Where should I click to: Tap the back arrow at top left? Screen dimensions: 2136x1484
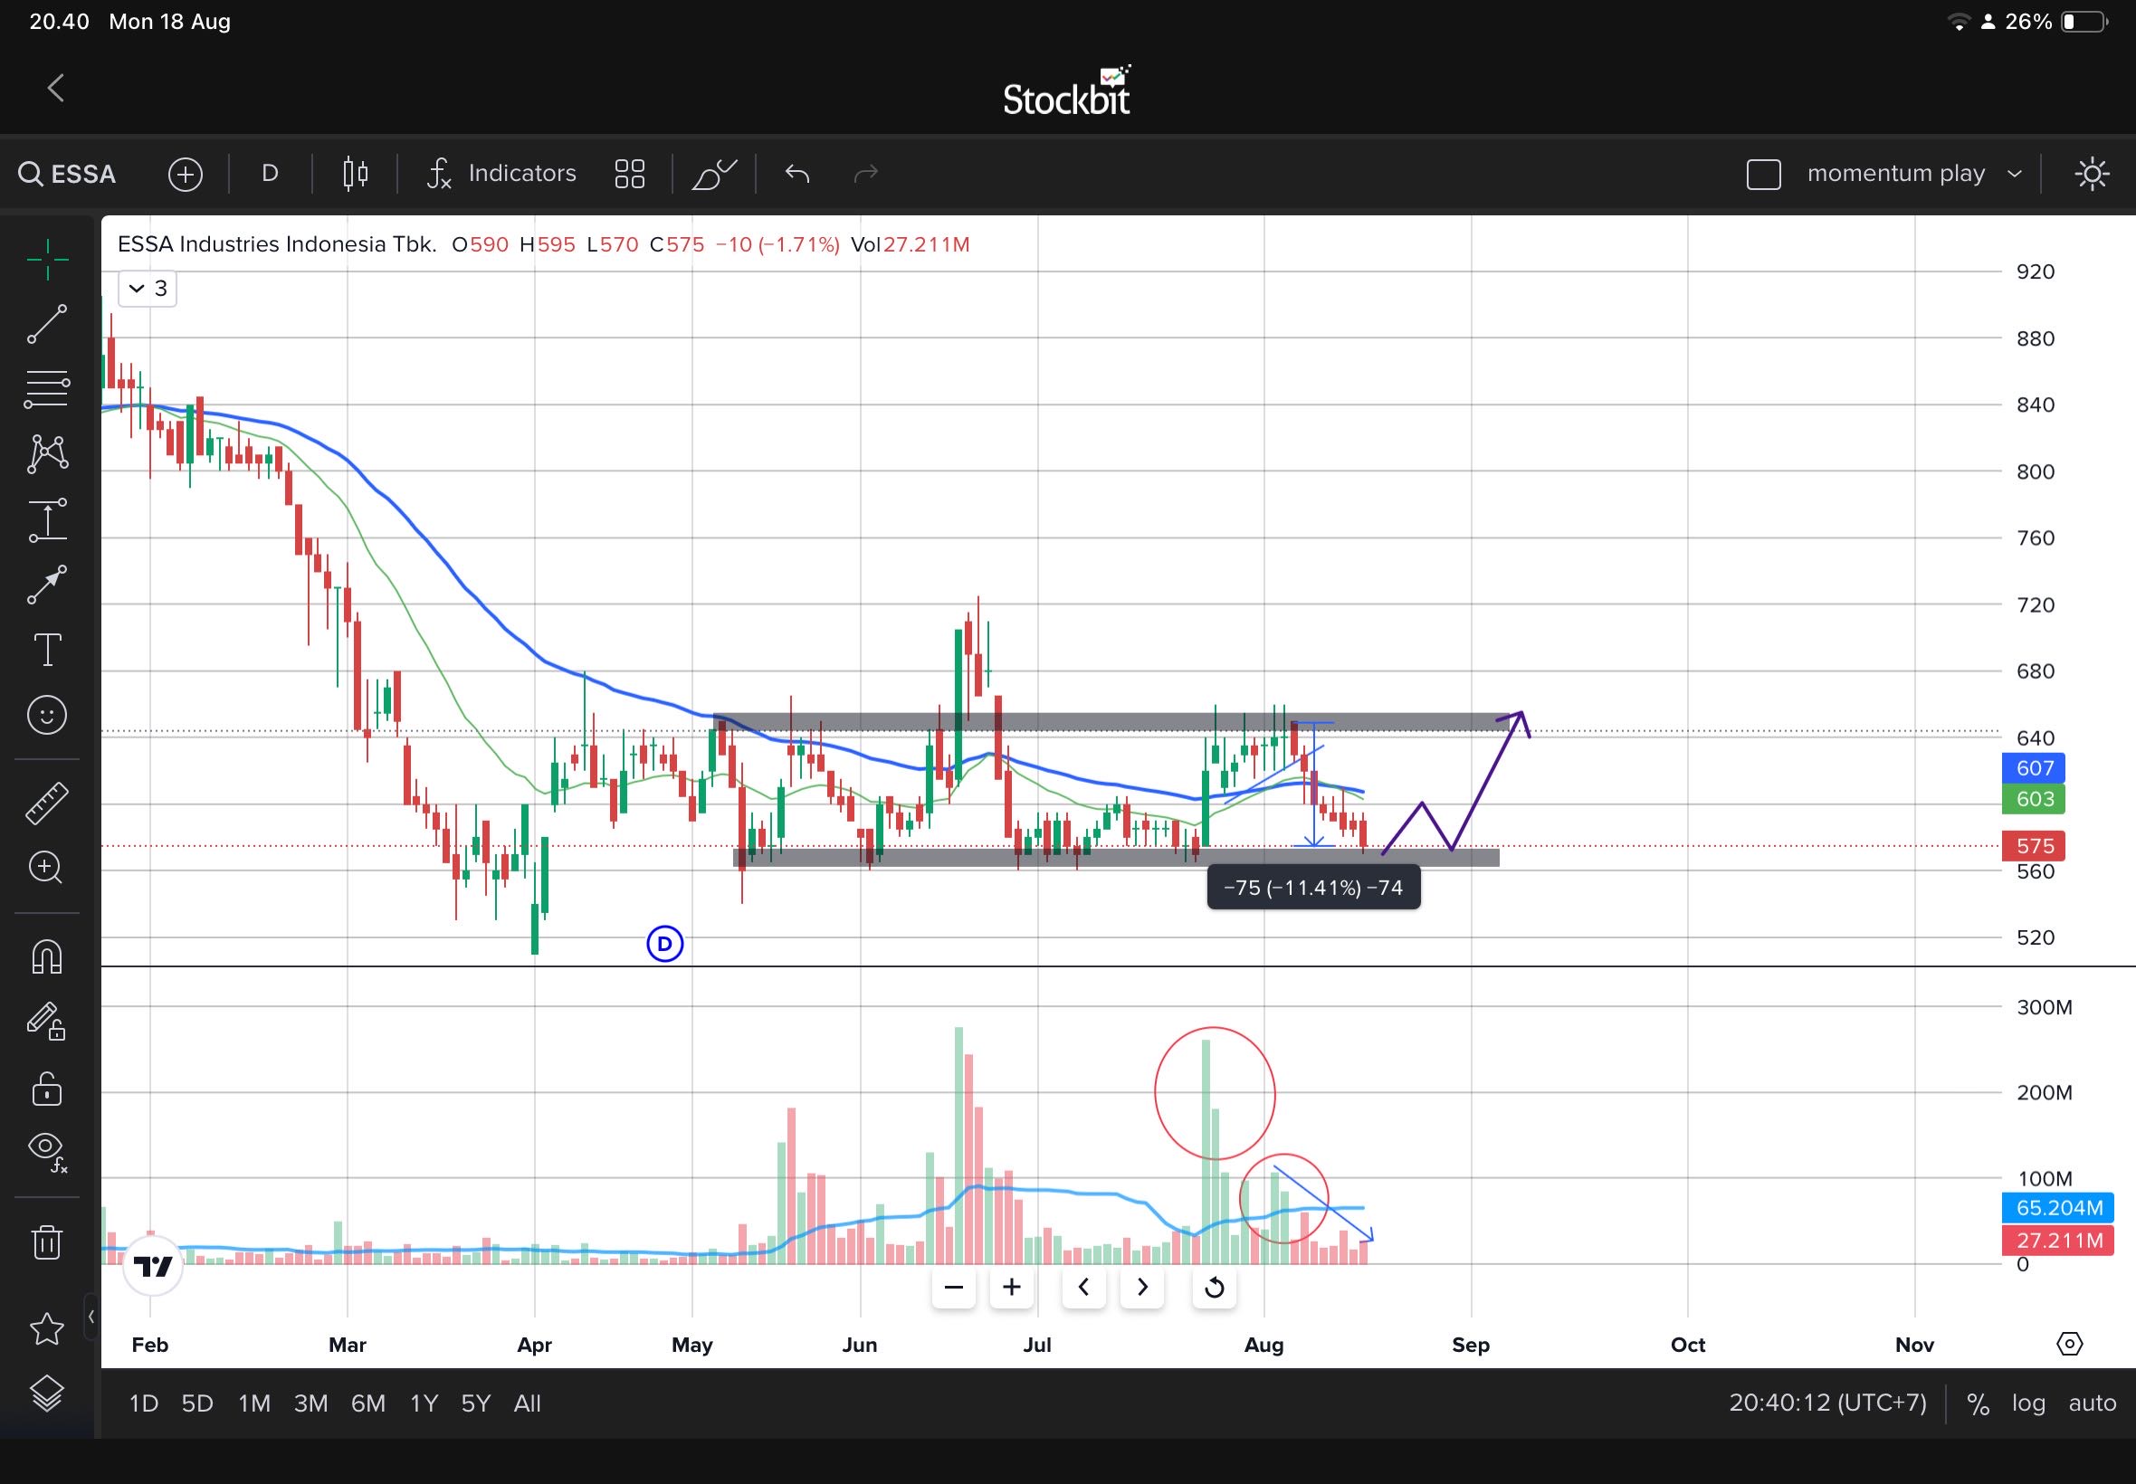56,89
